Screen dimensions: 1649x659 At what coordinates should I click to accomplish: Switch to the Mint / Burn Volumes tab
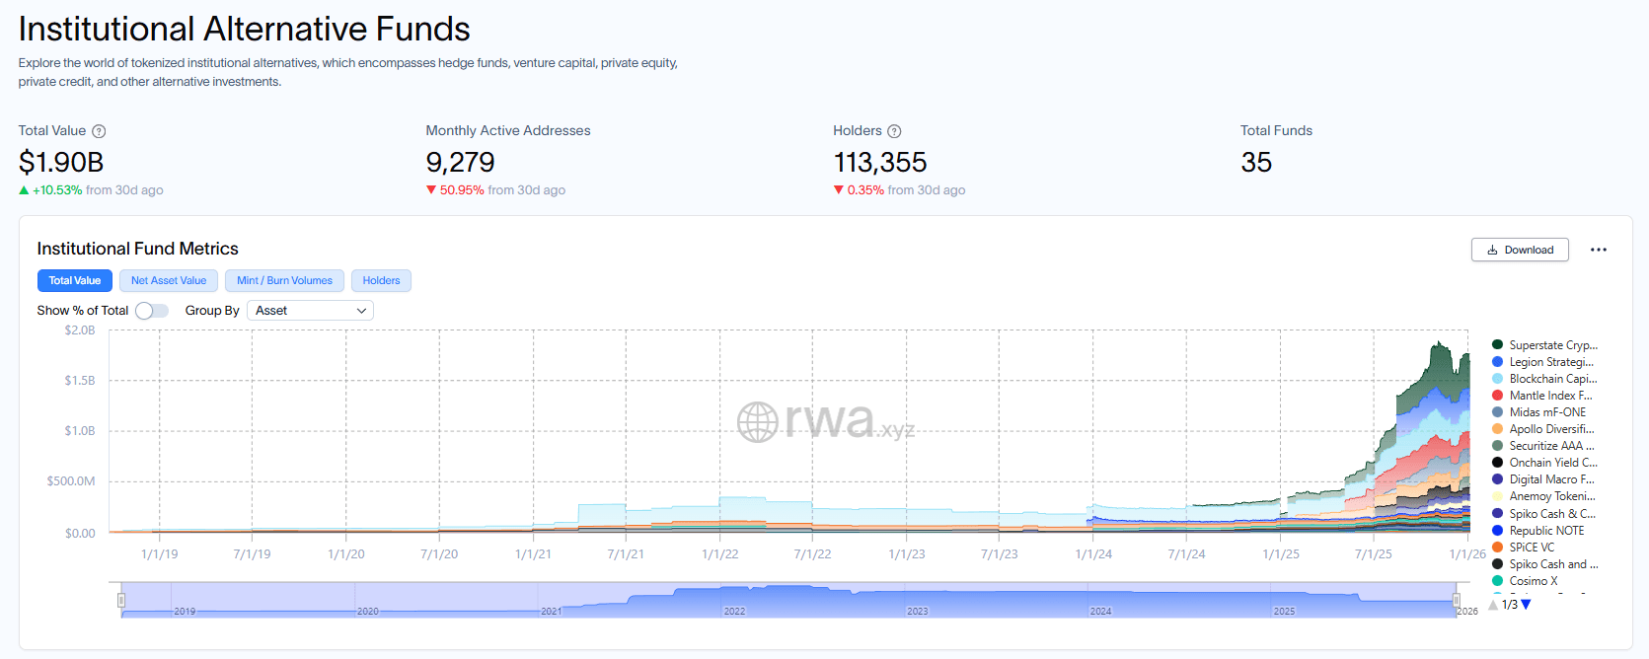[x=284, y=281]
